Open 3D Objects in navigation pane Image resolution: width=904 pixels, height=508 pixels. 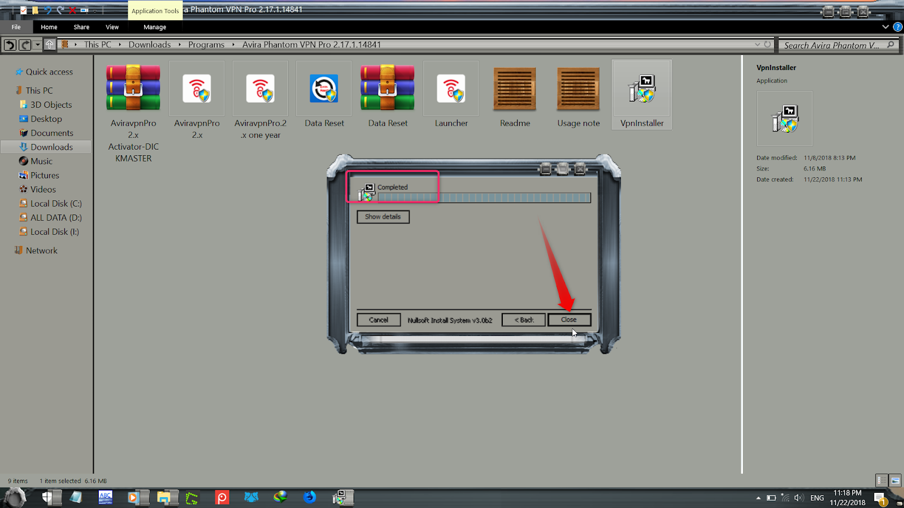pos(50,104)
